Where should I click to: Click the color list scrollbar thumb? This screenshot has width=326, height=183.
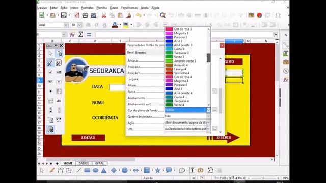tap(208, 57)
